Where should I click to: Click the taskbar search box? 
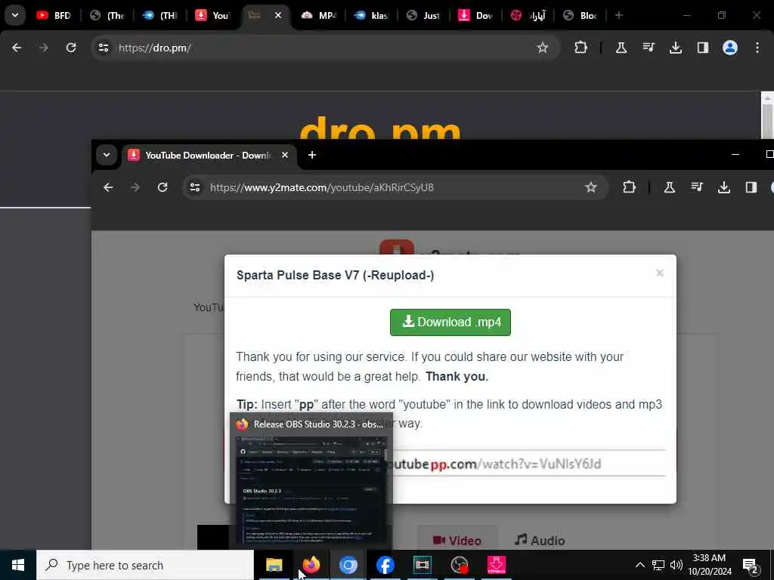coord(145,565)
